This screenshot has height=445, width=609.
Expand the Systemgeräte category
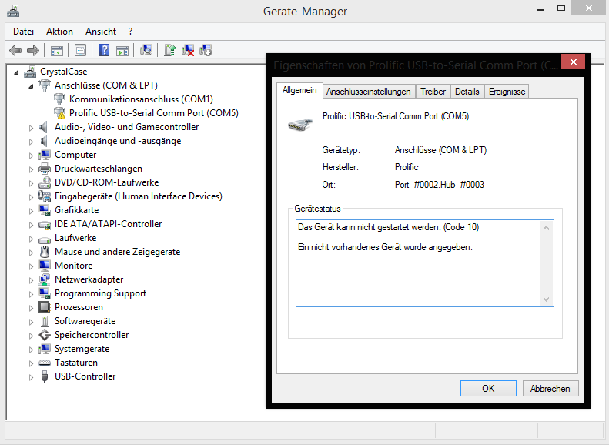31,349
